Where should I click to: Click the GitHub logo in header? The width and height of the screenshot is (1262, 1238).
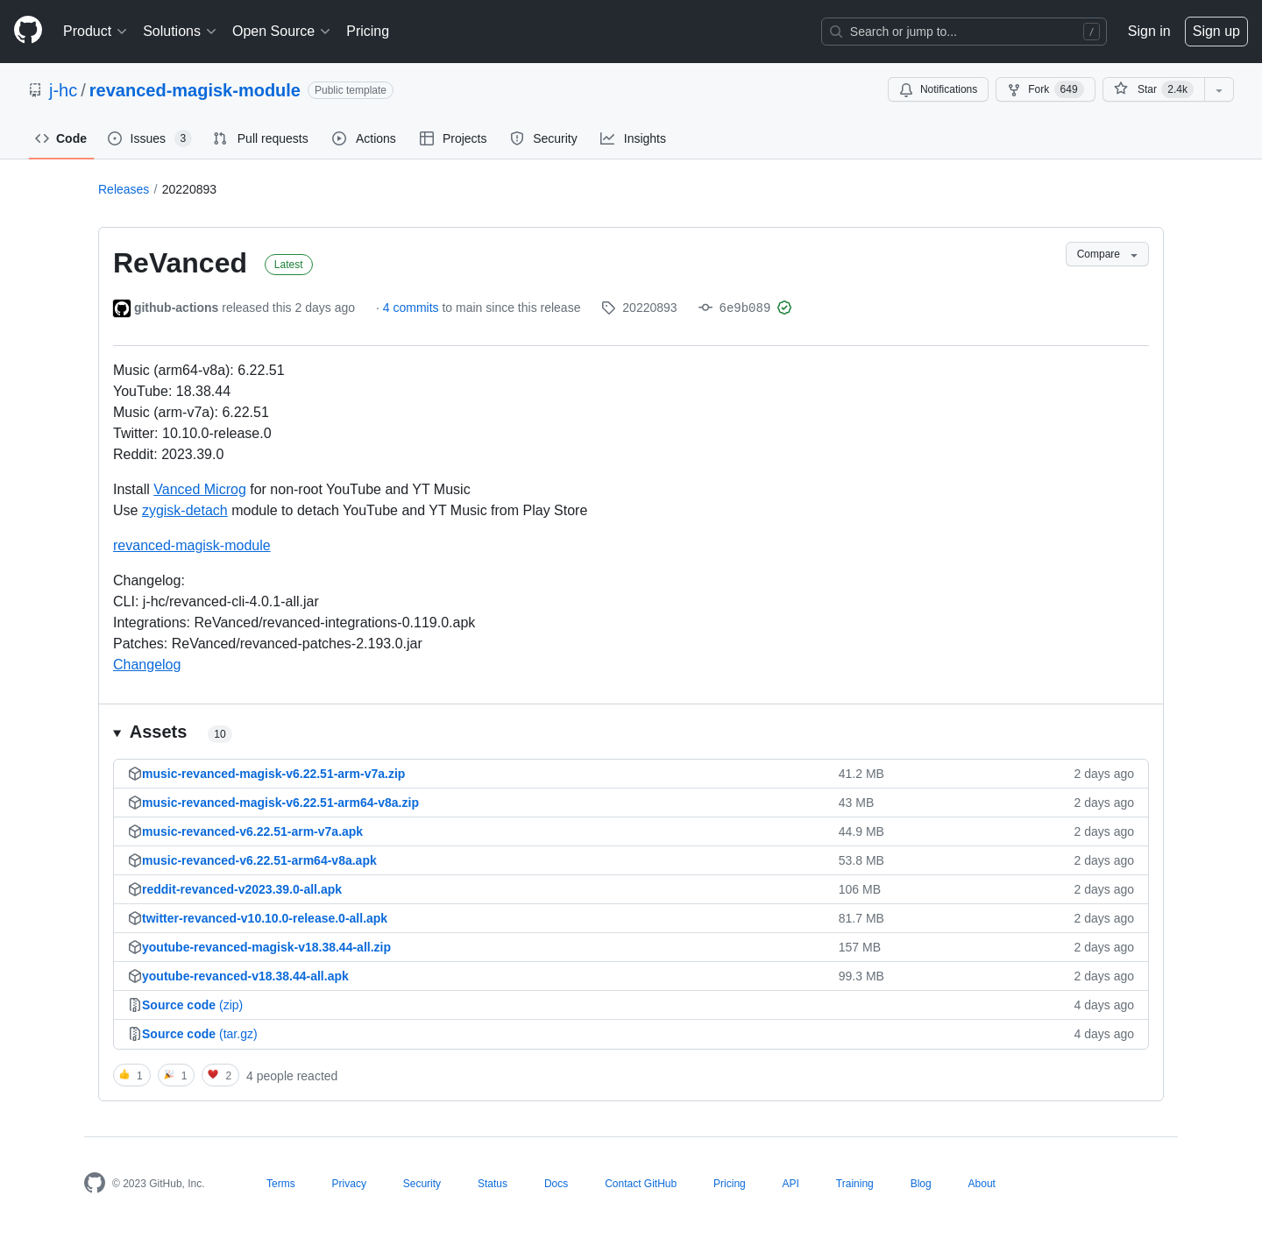click(x=28, y=31)
